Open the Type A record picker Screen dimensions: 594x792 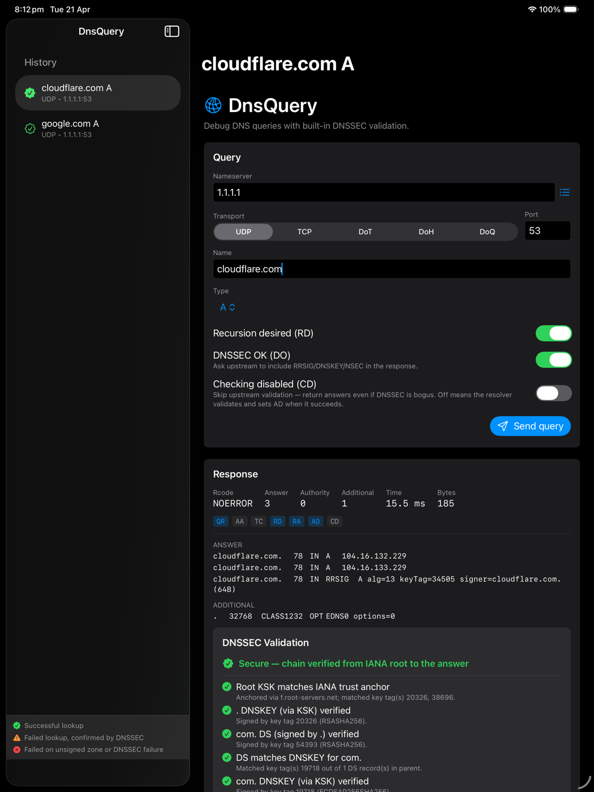coord(227,307)
